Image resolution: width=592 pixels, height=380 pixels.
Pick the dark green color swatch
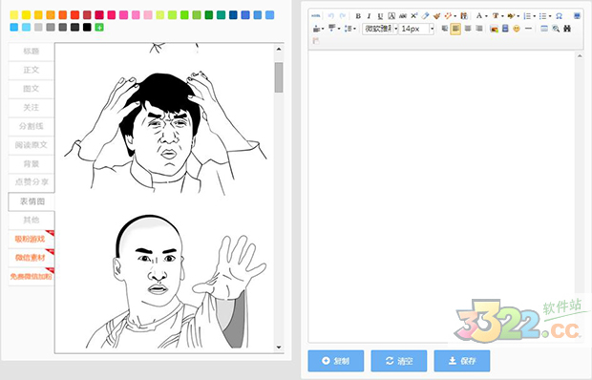point(209,14)
